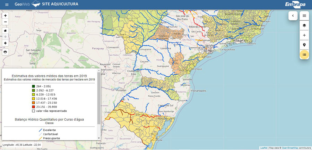The image size is (312, 150).
Task: Click the dark green 264 - 2.051 swatch
Action: pyautogui.click(x=33, y=86)
